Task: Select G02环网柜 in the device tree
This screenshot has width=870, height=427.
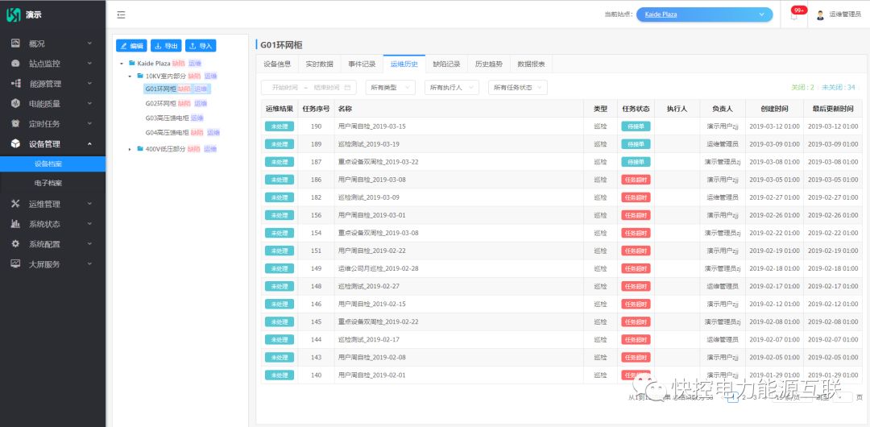Action: (160, 103)
